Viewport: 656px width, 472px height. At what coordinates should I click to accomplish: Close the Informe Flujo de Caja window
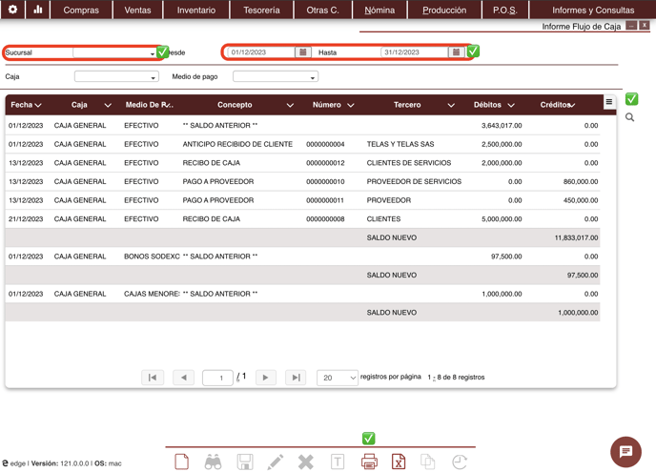tap(645, 26)
